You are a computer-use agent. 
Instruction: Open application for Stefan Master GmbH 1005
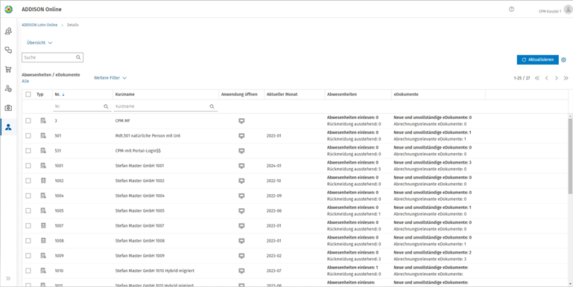(x=241, y=210)
